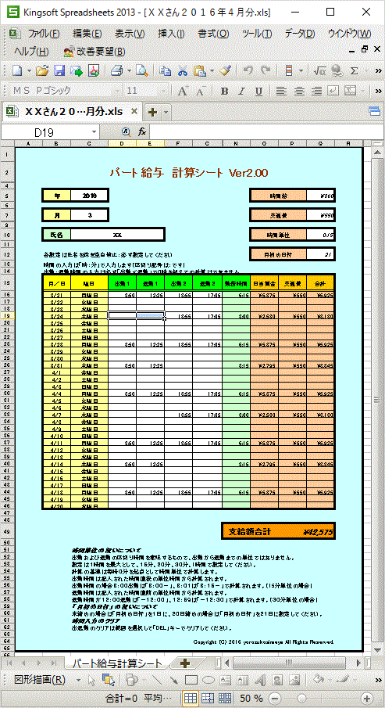Open the 挿入(I) menu
The height and width of the screenshot is (708, 385).
pyautogui.click(x=171, y=34)
